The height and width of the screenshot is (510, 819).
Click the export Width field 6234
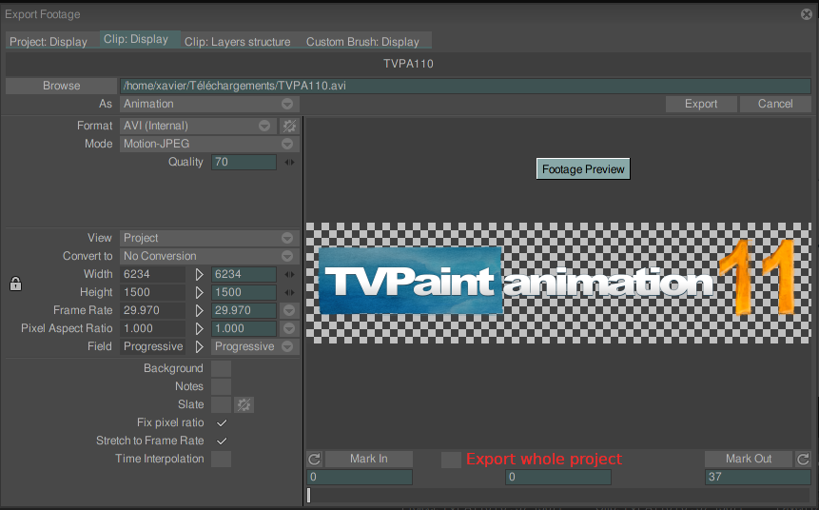(x=244, y=274)
